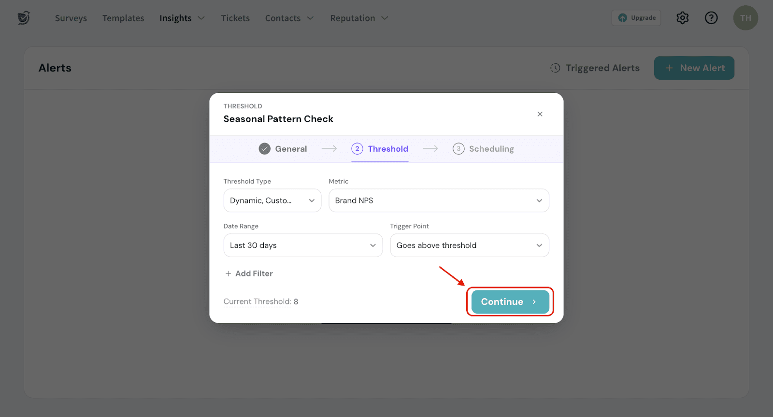773x417 pixels.
Task: Click the app logo icon
Action: (24, 18)
